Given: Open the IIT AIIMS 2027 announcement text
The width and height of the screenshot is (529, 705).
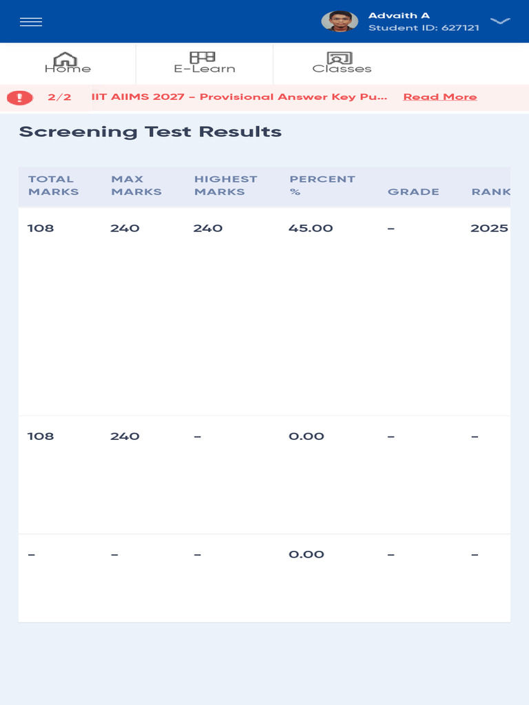Looking at the screenshot, I should click(x=239, y=97).
